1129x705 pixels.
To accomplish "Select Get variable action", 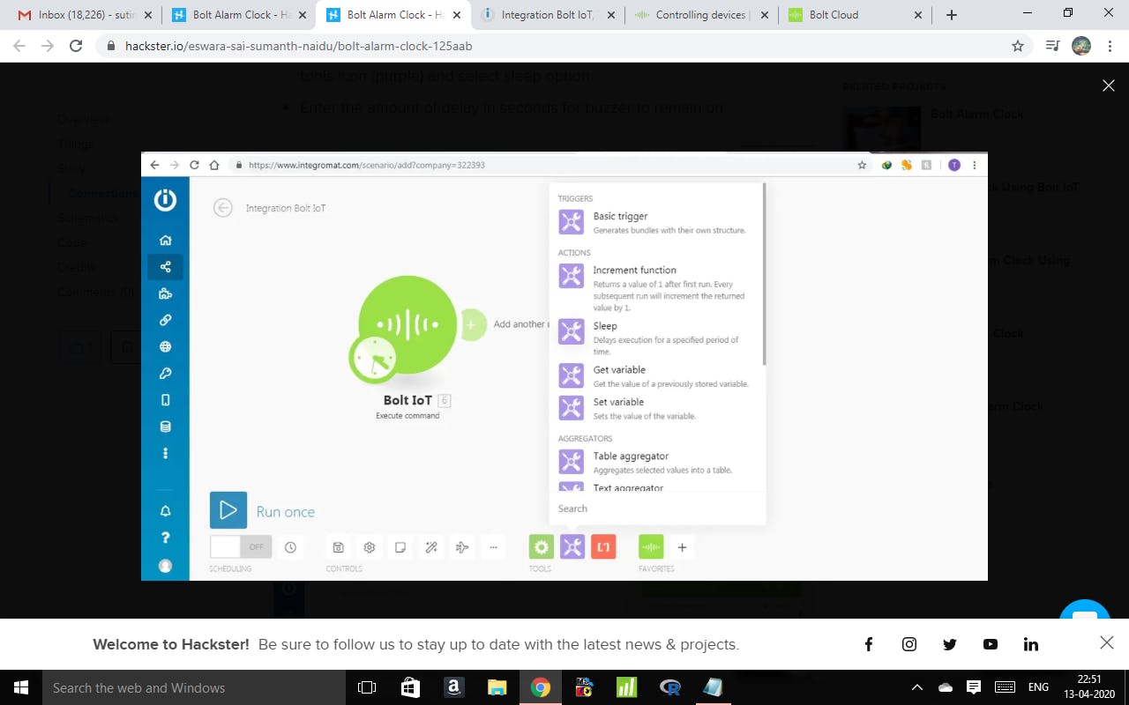I will [656, 376].
